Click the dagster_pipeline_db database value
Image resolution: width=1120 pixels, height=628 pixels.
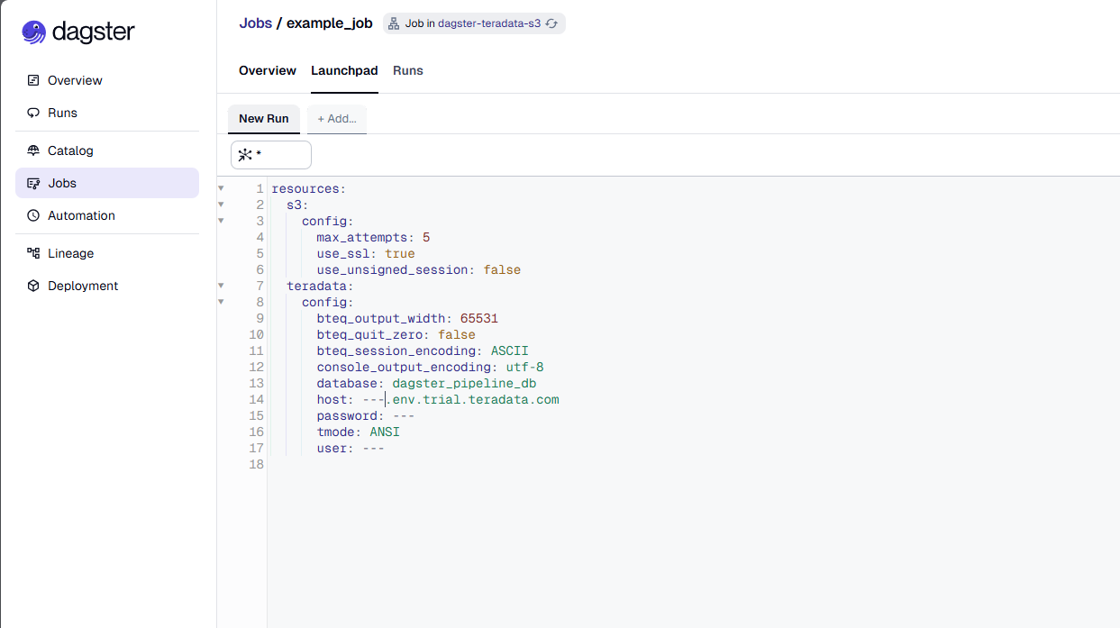pyautogui.click(x=464, y=384)
